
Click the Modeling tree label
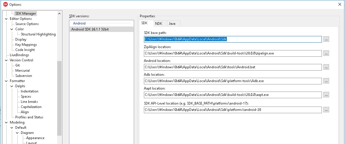click(17, 122)
